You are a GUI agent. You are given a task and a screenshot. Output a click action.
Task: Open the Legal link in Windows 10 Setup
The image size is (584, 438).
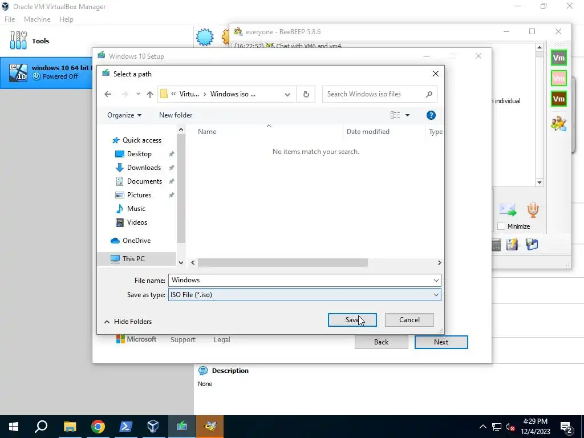pos(222,340)
